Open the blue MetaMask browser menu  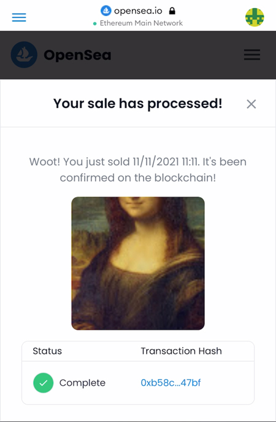[x=19, y=17]
